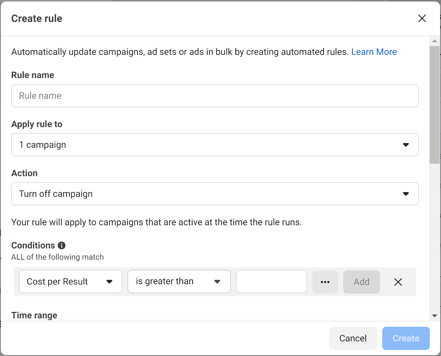Close the Create rule dialog
This screenshot has width=441, height=356.
coord(422,18)
